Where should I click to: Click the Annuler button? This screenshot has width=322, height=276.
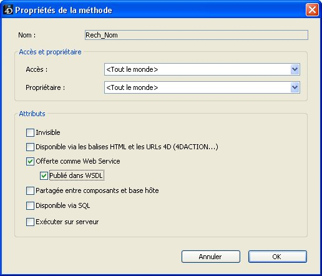click(x=211, y=257)
